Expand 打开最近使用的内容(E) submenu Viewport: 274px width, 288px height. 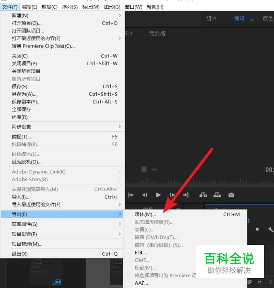pyautogui.click(x=62, y=38)
